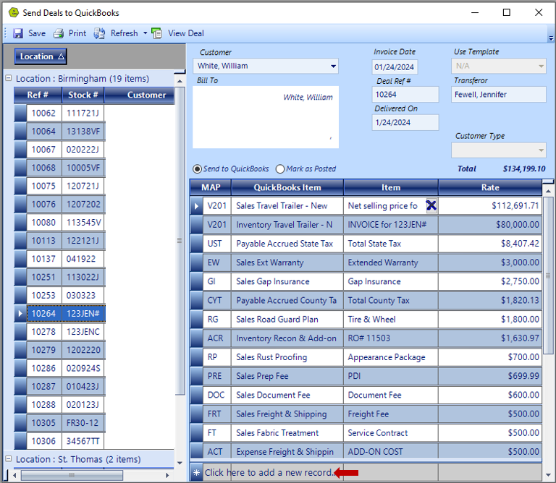Click the Location grouping button
Image resolution: width=556 pixels, height=483 pixels.
[41, 56]
